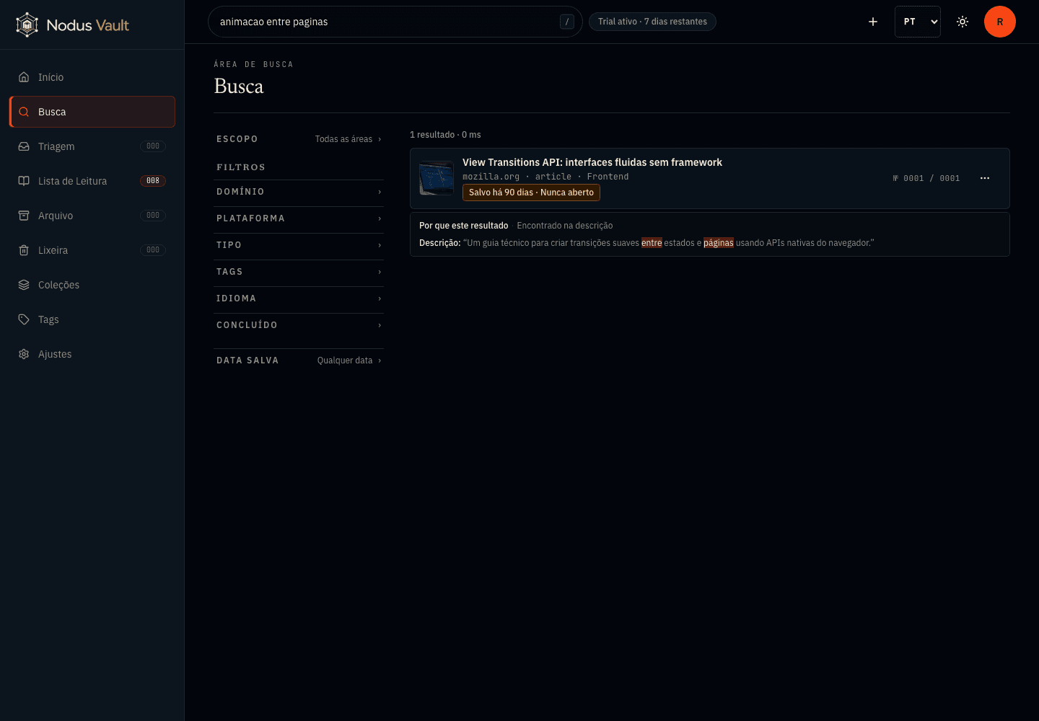Open the Coleções layers icon
The image size is (1039, 721).
click(24, 285)
